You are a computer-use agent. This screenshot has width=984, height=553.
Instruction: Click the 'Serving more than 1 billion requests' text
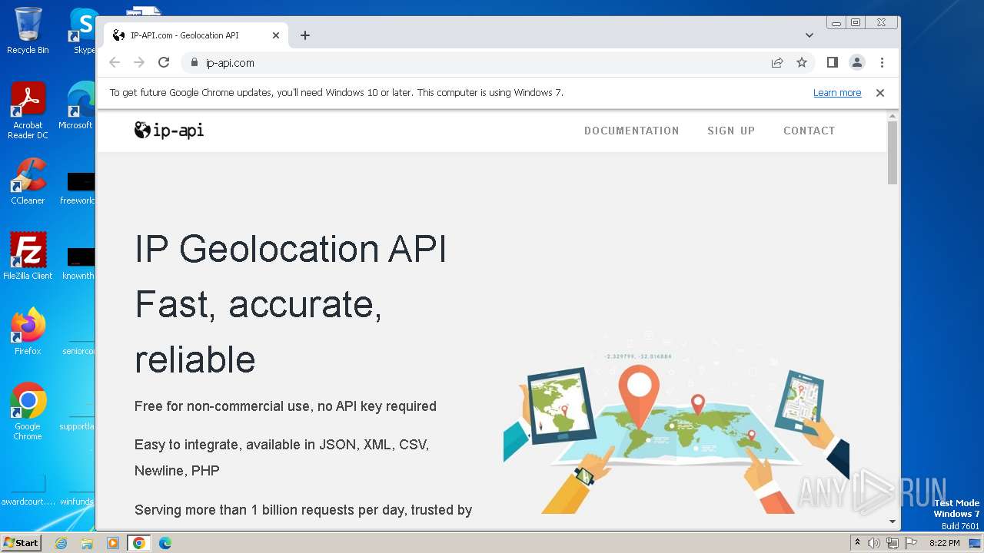pos(303,510)
